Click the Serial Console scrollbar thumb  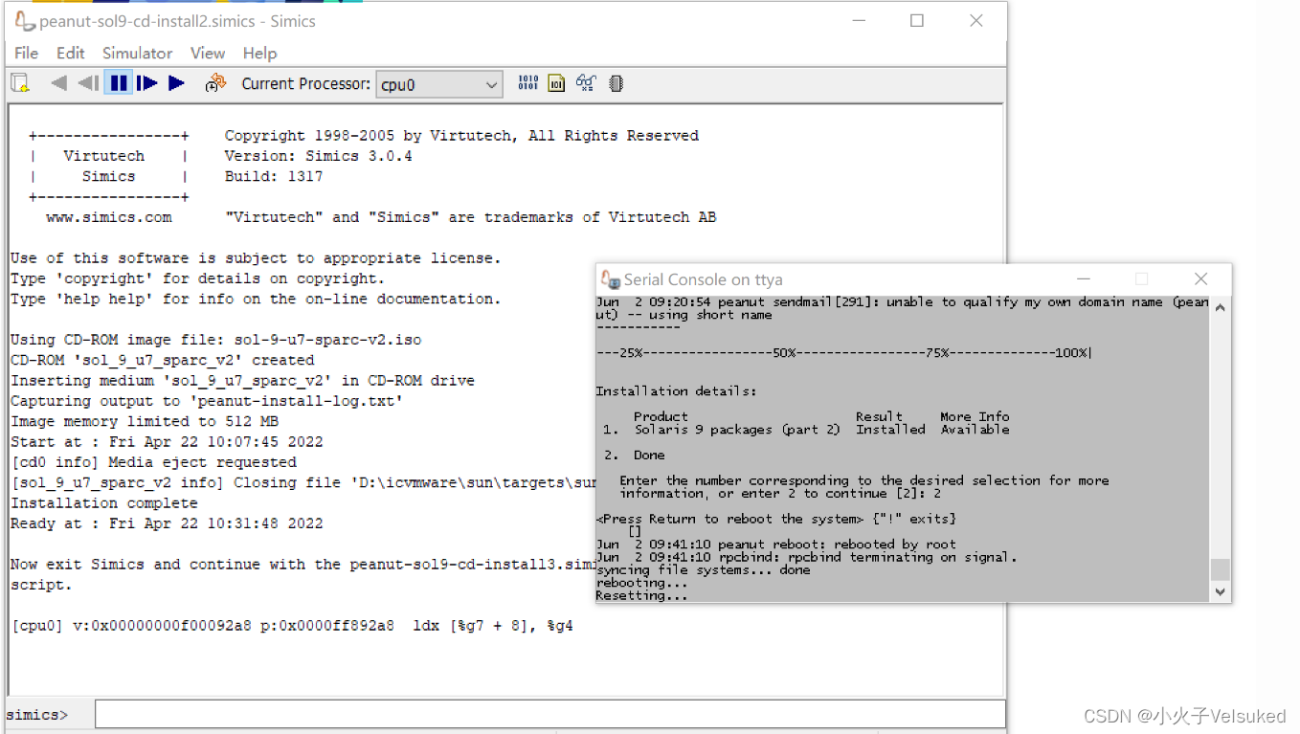pyautogui.click(x=1220, y=569)
